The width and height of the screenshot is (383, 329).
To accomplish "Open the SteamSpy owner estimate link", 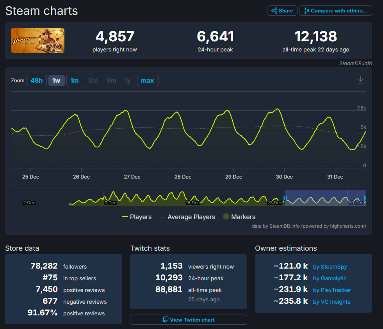I will pos(330,267).
